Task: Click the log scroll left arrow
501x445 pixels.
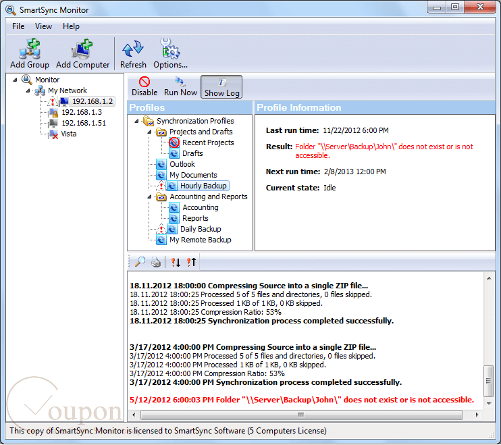Action: tap(134, 415)
